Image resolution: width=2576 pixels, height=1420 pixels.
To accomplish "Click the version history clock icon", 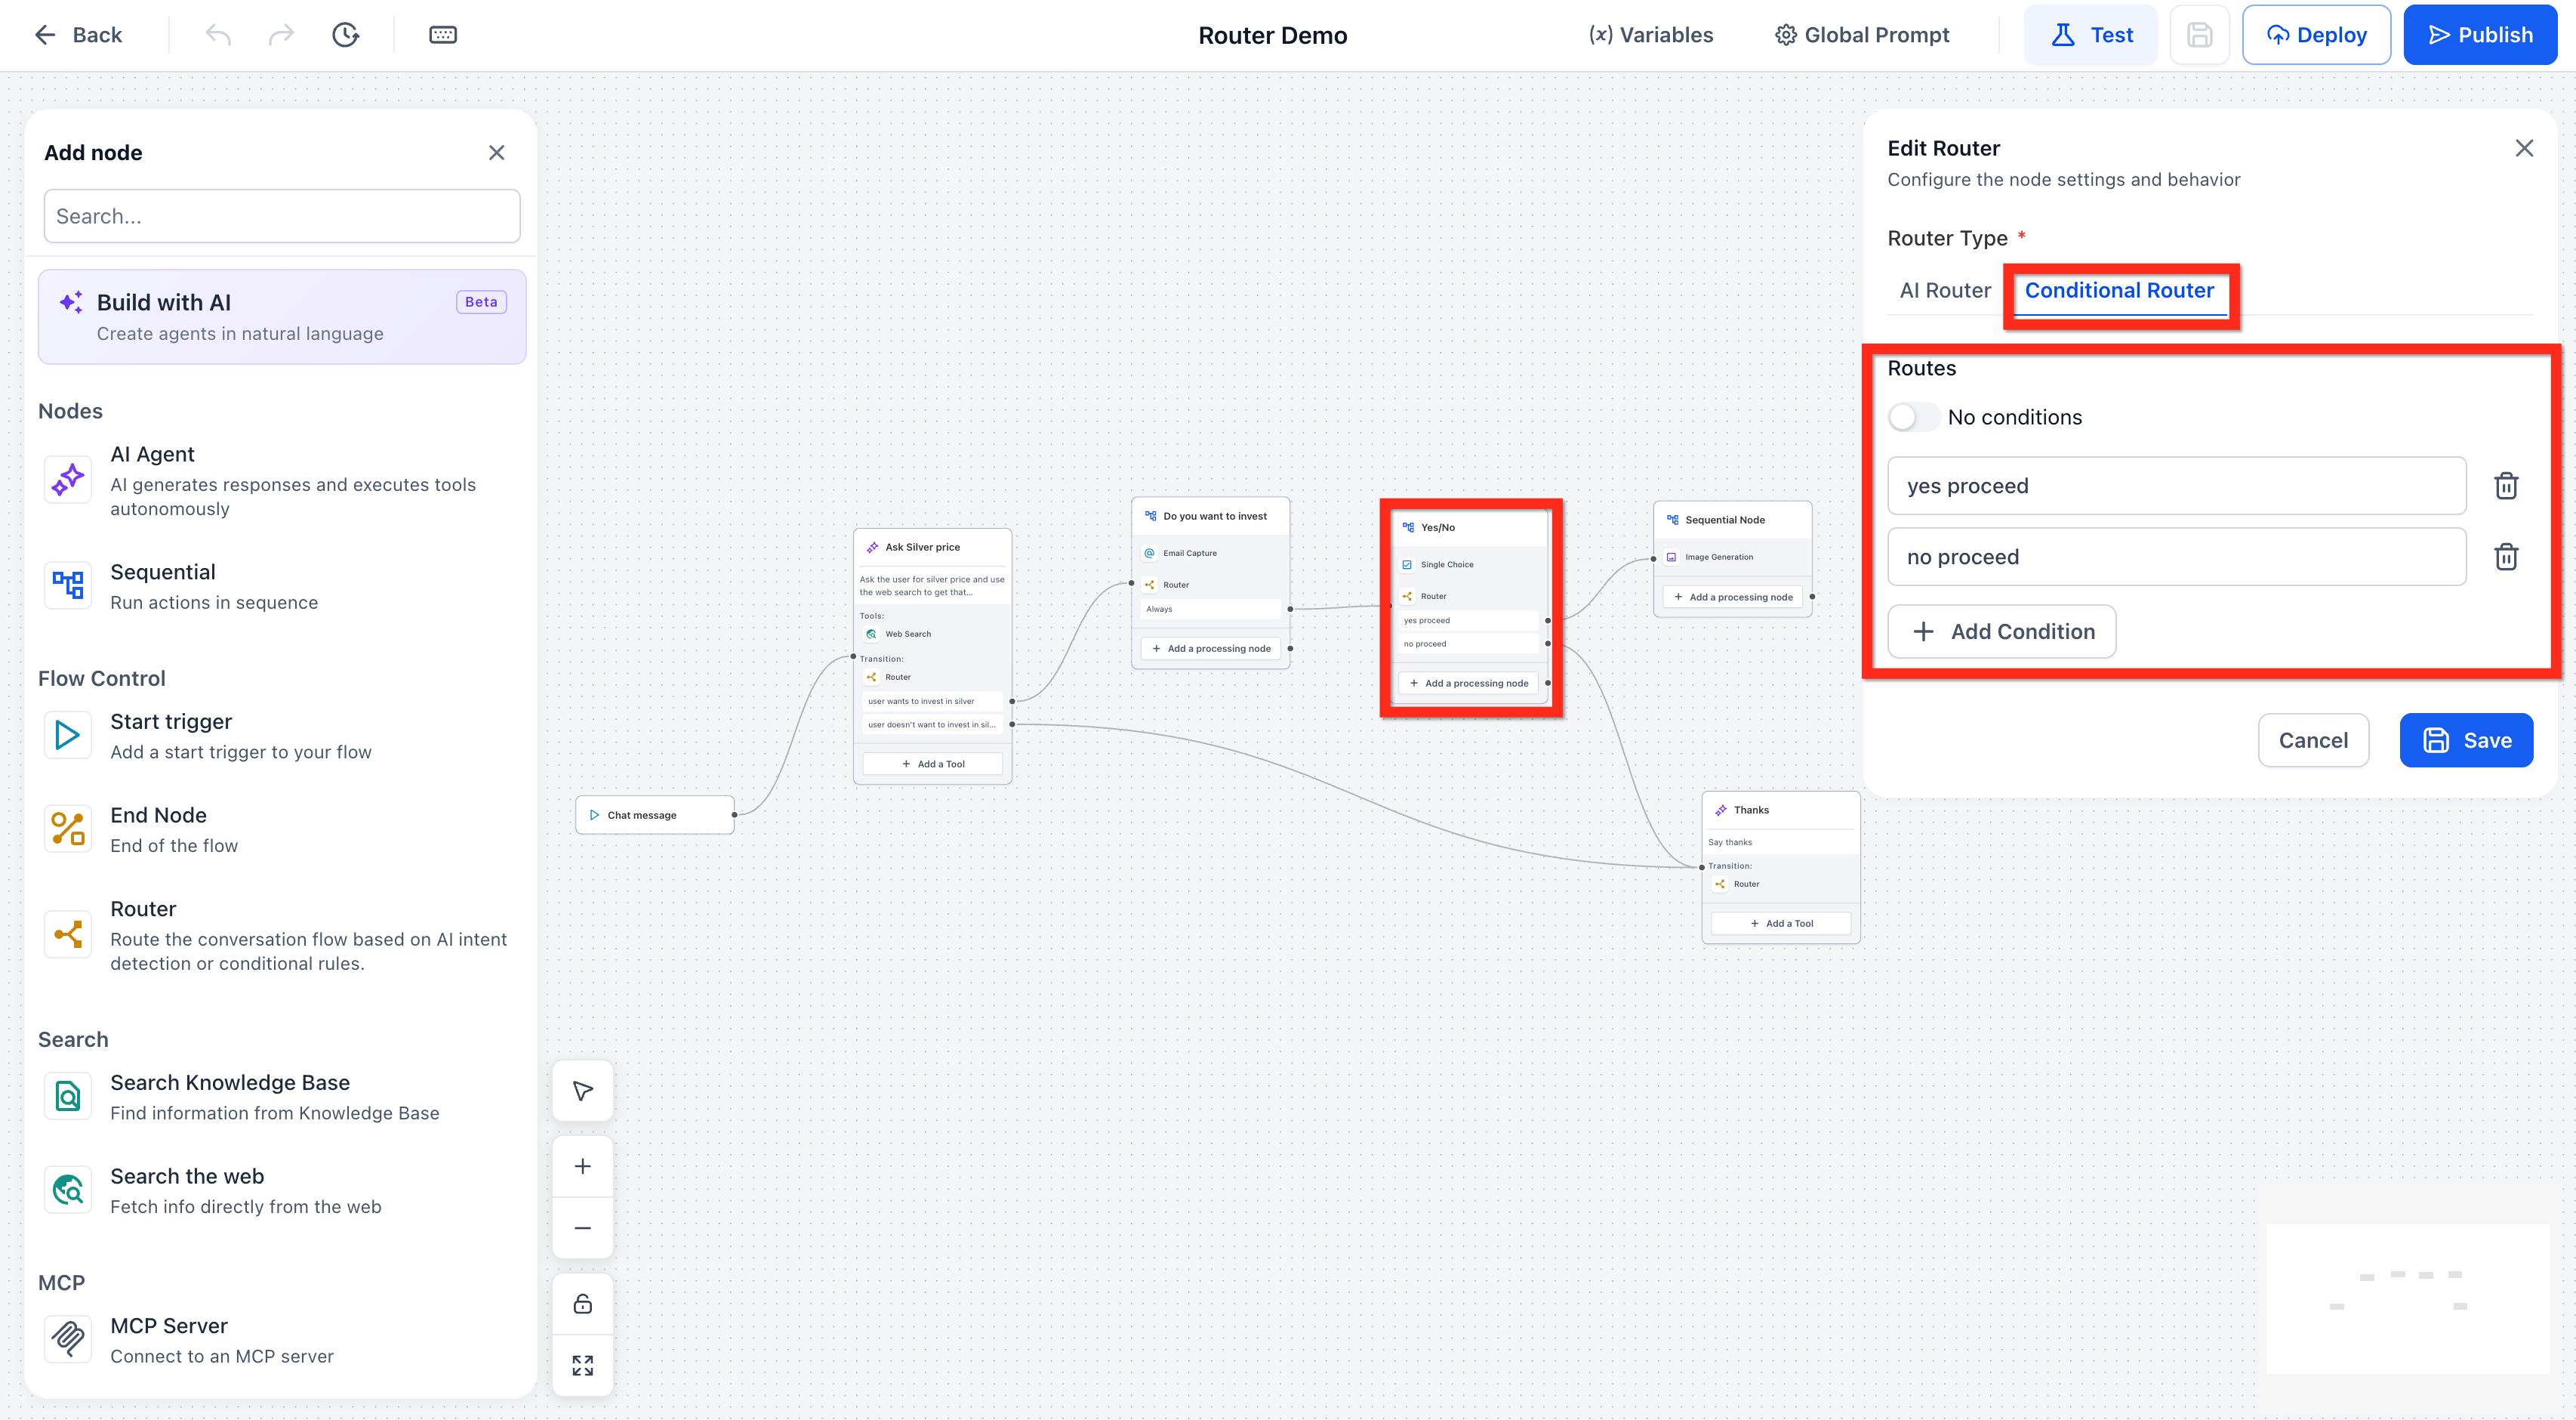I will [345, 35].
